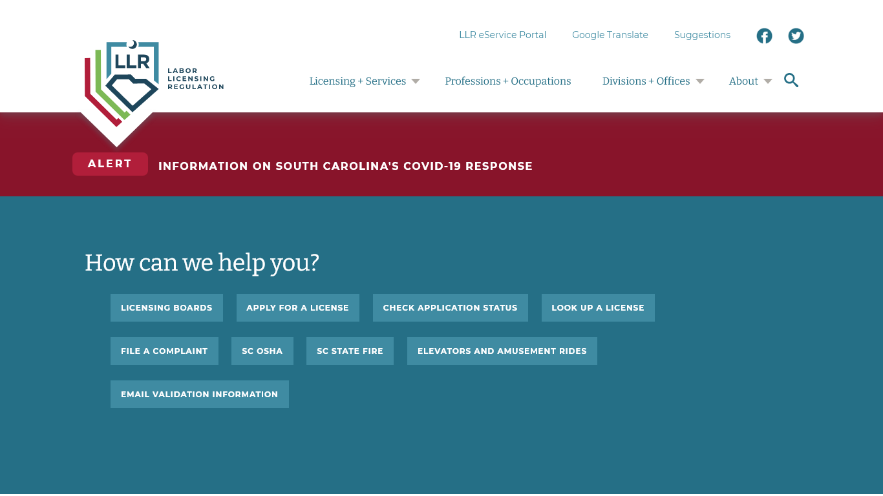Open the About dropdown menu
Image resolution: width=883 pixels, height=496 pixels.
pos(768,81)
